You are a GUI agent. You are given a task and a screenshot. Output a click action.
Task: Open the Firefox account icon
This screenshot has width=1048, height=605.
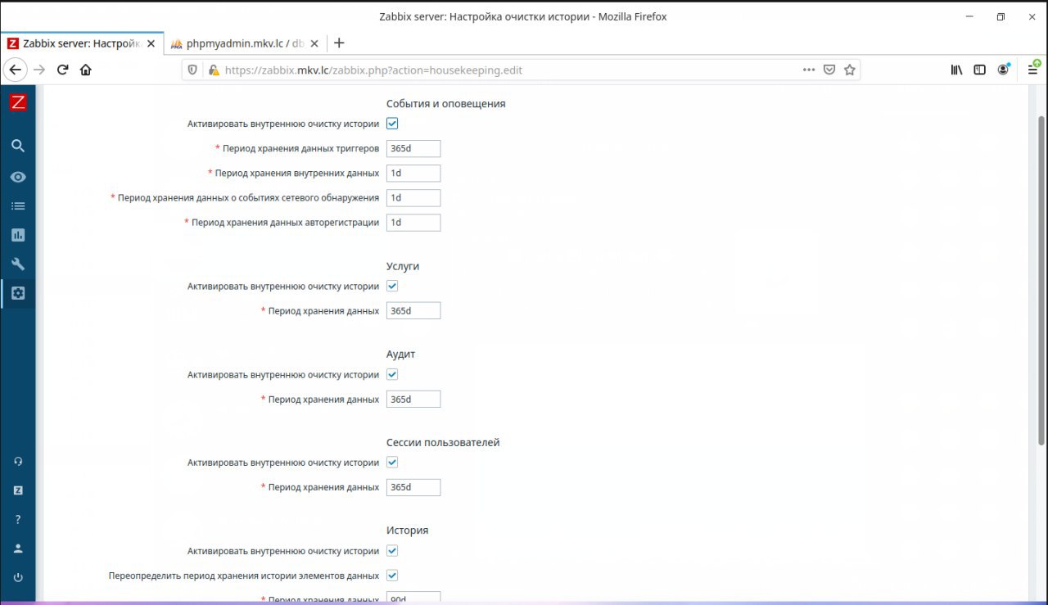pos(1003,70)
